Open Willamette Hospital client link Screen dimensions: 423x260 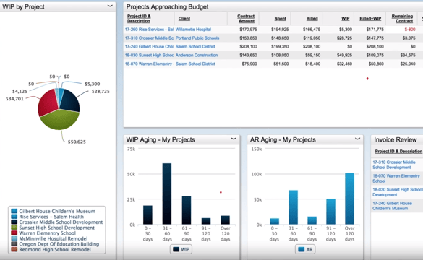[x=193, y=30]
